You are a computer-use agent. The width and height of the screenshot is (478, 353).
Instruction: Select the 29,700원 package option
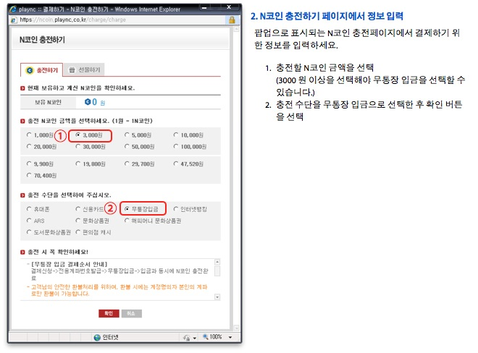(x=127, y=164)
